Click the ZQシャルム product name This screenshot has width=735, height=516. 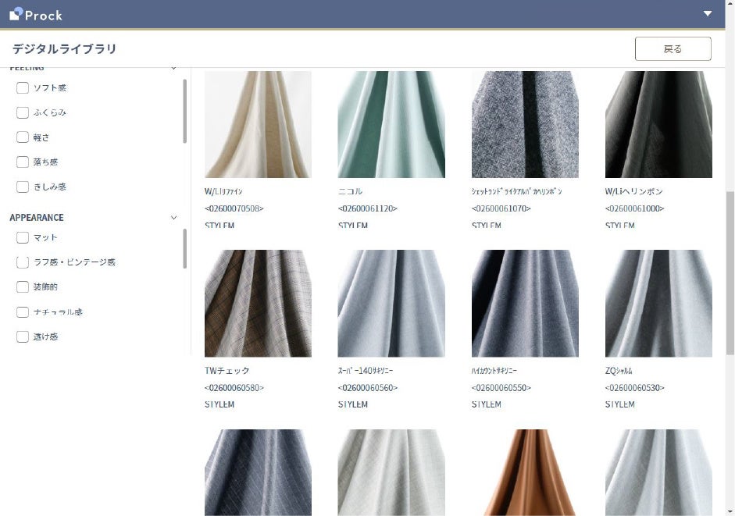[x=619, y=370]
